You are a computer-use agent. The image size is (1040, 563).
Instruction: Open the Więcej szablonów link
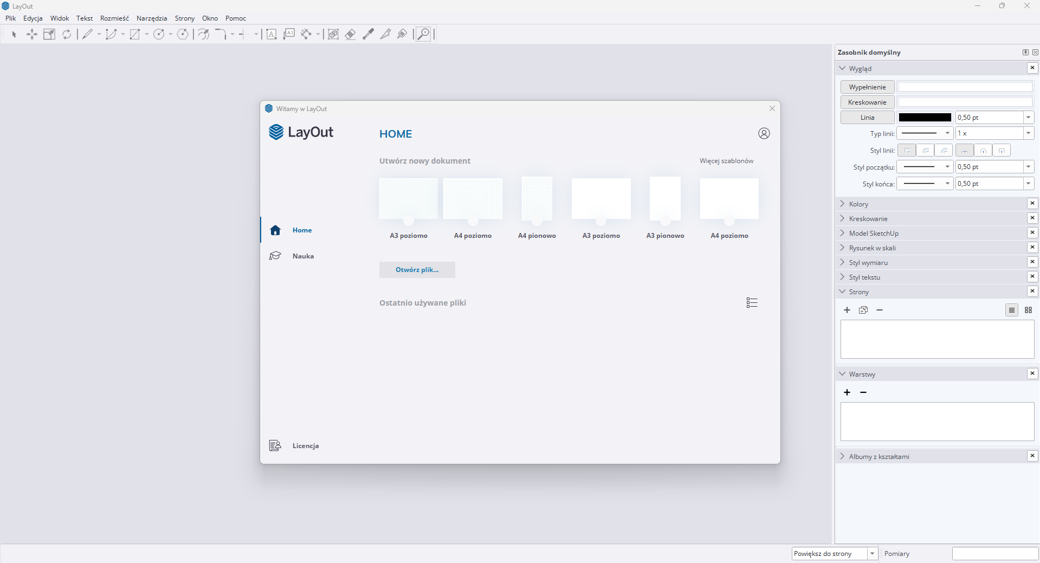pyautogui.click(x=726, y=161)
